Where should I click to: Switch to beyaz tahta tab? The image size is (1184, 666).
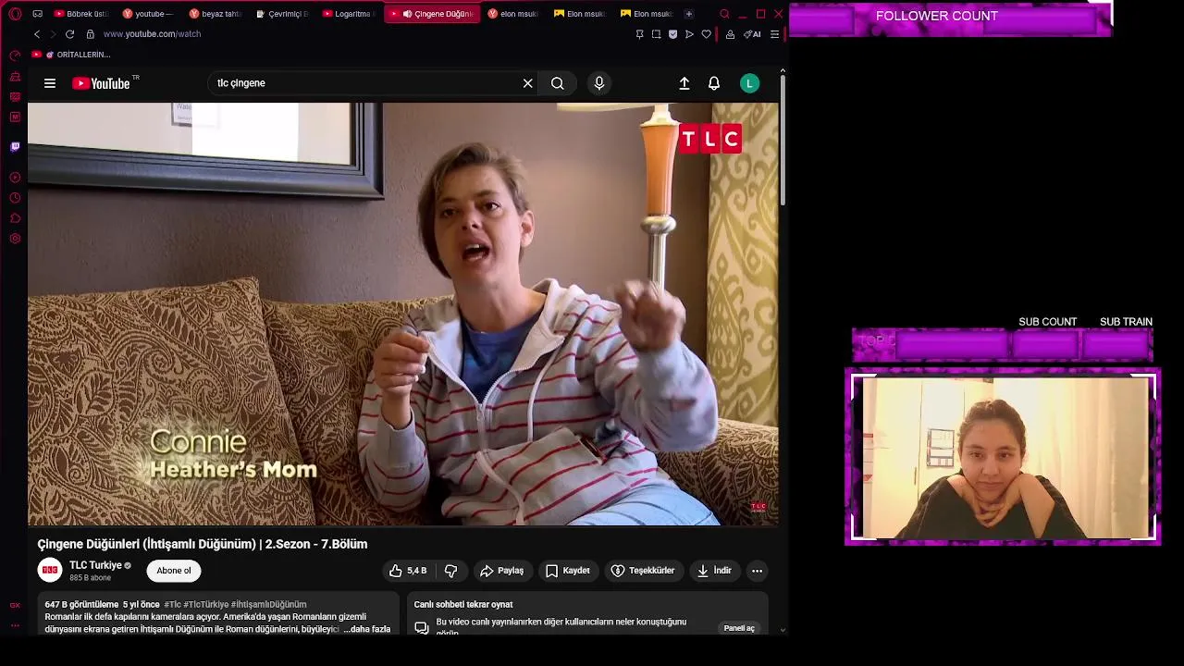point(216,14)
